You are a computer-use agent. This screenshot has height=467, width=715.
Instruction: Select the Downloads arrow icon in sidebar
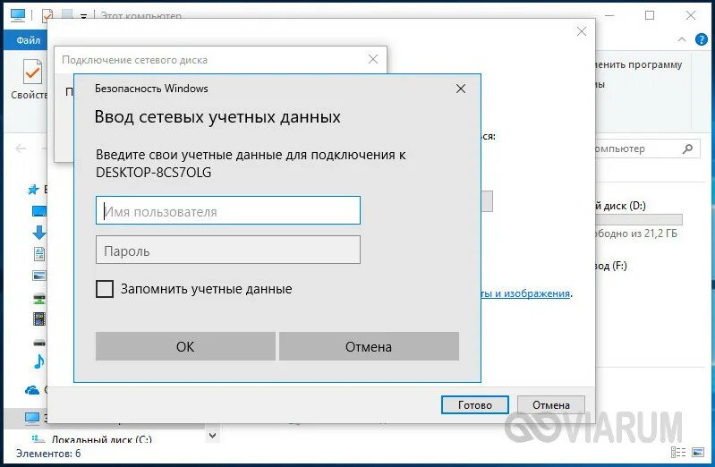click(x=39, y=233)
